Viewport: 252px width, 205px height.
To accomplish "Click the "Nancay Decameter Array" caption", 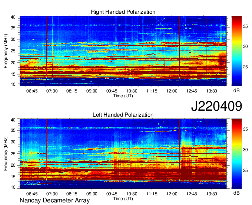I will 54,201.
